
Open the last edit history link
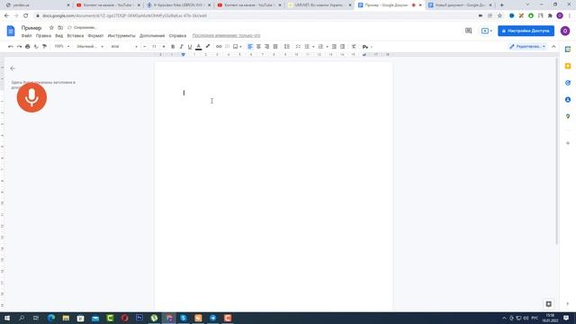pos(226,36)
